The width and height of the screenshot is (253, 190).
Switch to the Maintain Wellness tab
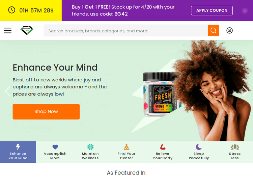pos(90,152)
